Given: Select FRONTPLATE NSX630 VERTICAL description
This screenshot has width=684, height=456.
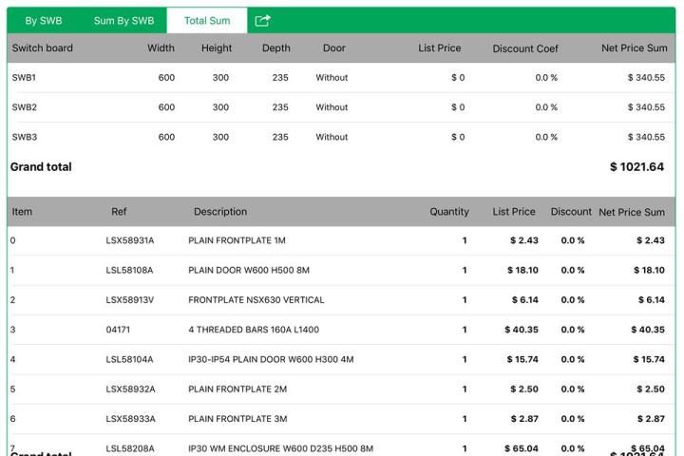Looking at the screenshot, I should coord(256,300).
